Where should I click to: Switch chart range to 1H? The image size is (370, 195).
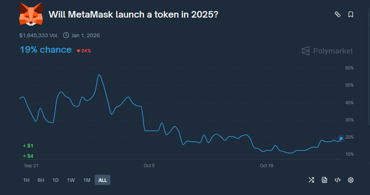coord(26,180)
